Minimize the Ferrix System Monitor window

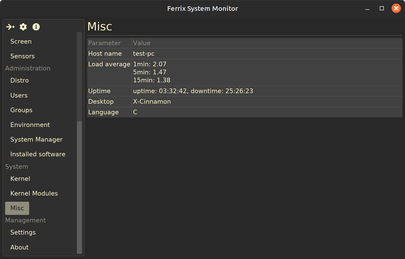pyautogui.click(x=367, y=9)
